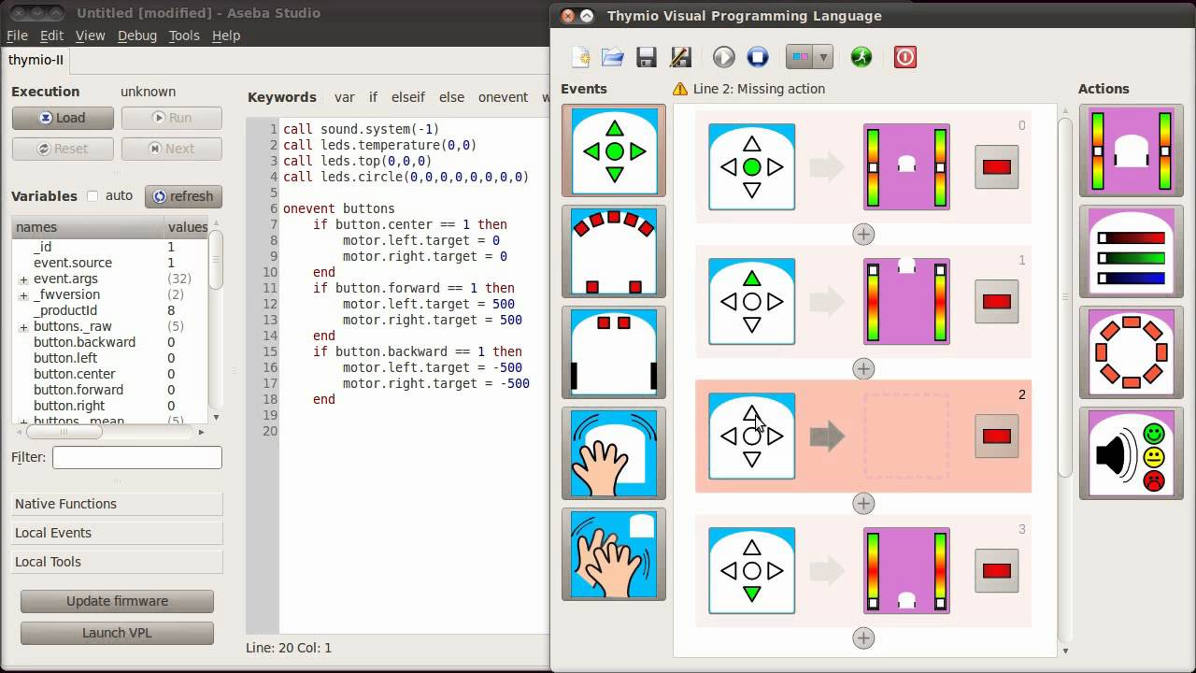The width and height of the screenshot is (1196, 673).
Task: Expand the event.args variable row
Action: point(23,279)
